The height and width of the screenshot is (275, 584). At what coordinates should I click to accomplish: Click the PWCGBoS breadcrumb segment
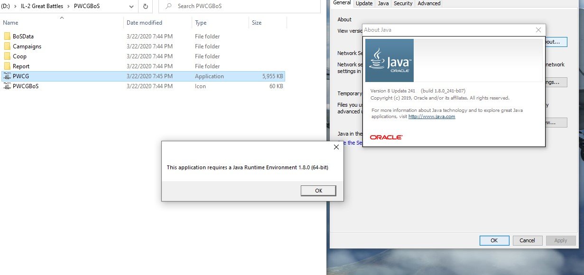(87, 6)
